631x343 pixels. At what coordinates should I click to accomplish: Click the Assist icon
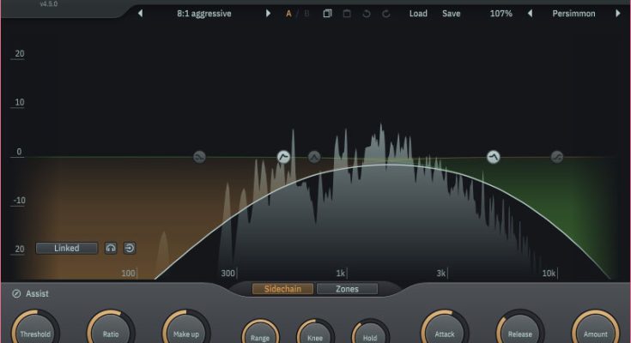coord(16,294)
